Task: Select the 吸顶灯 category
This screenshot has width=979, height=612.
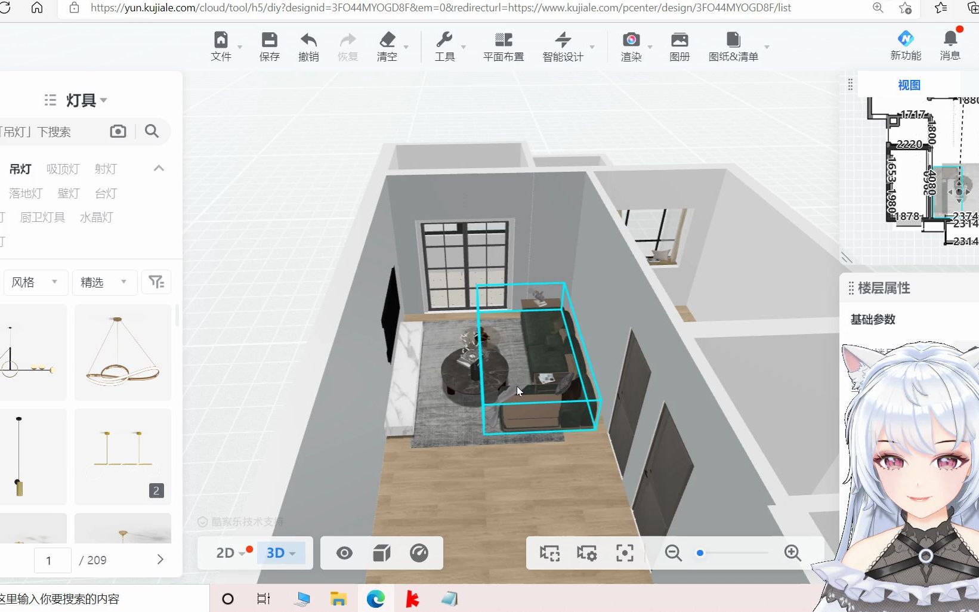Action: point(63,169)
